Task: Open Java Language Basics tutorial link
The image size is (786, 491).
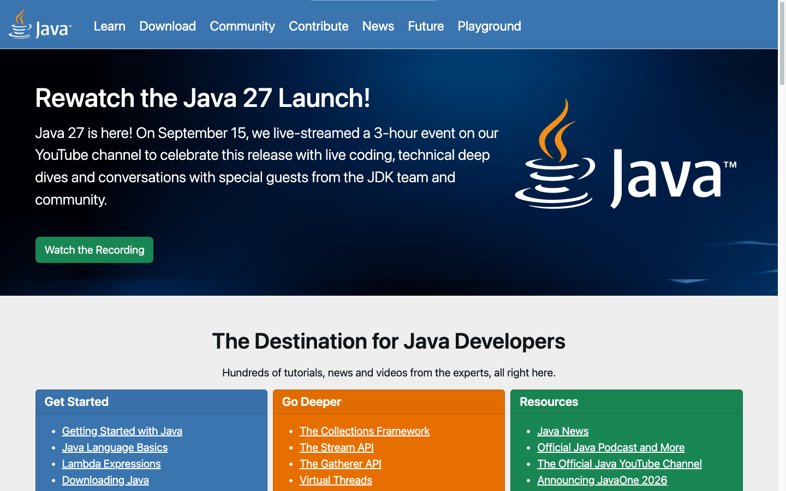Action: 115,447
